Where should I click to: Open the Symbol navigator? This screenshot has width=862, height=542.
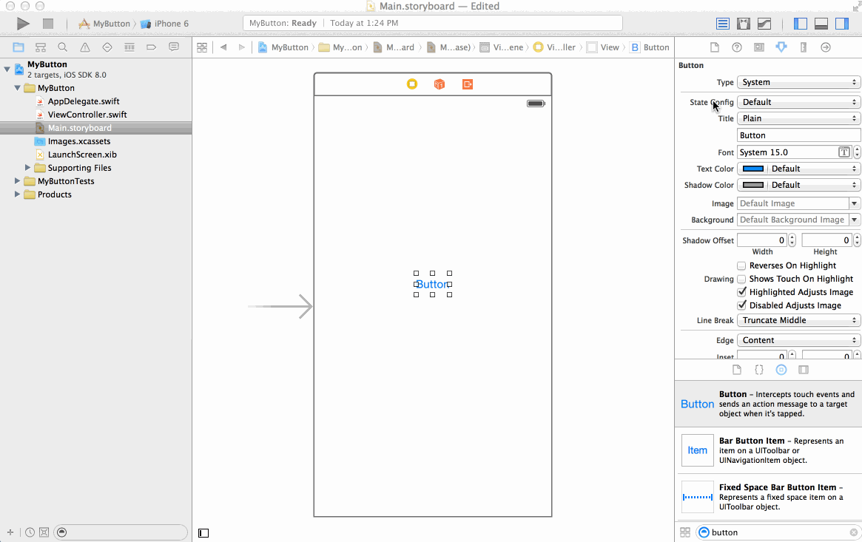tap(41, 47)
